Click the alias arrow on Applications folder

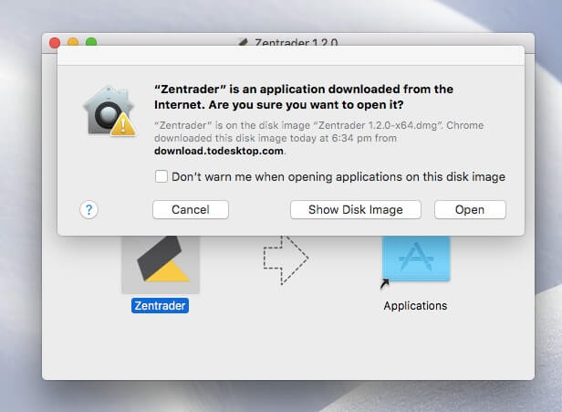[x=385, y=285]
